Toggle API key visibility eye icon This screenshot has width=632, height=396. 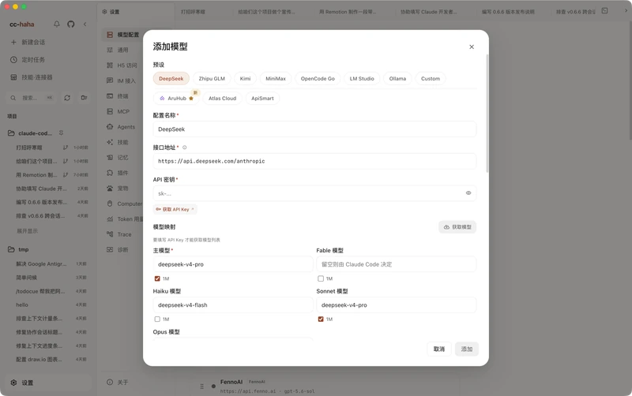pos(468,192)
